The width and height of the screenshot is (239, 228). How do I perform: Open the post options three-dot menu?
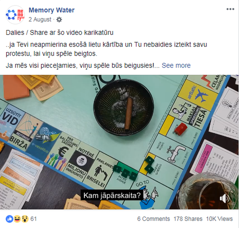tap(230, 9)
